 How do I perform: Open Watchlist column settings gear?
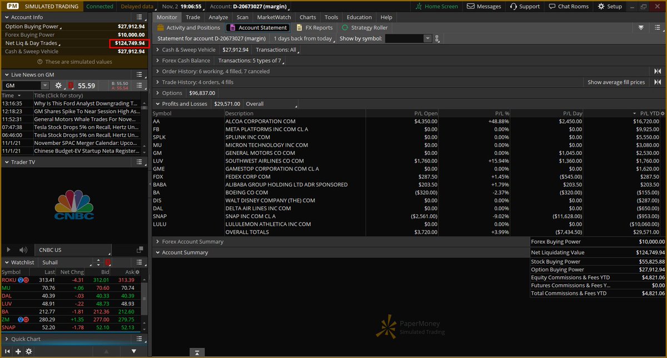tap(138, 272)
